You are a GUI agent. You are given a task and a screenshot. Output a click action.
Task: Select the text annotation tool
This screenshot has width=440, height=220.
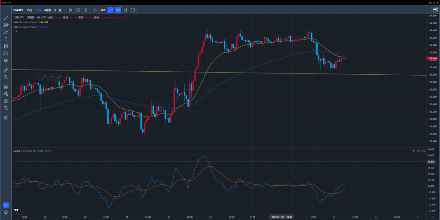coord(6,39)
